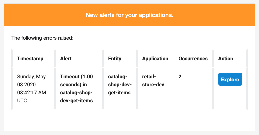Image resolution: width=259 pixels, height=135 pixels.
Task: Click the 'dev-get-items' line in Alert cell
Action: coord(76,100)
